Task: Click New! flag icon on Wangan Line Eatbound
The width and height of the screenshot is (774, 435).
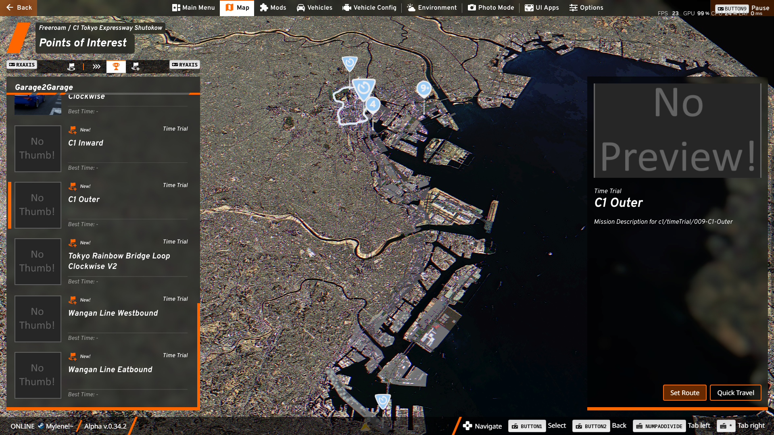Action: 73,356
